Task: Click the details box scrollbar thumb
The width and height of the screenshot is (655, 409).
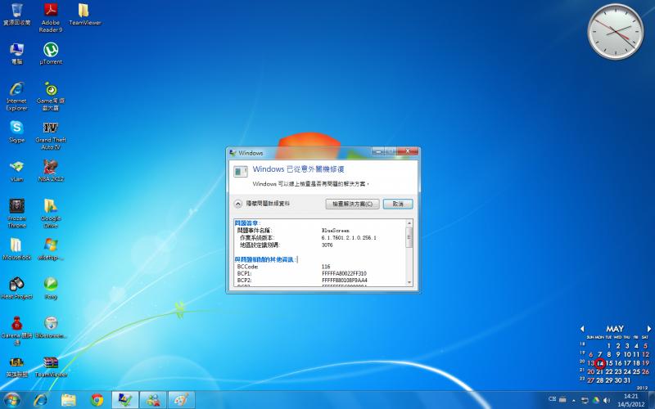Action: [x=409, y=237]
